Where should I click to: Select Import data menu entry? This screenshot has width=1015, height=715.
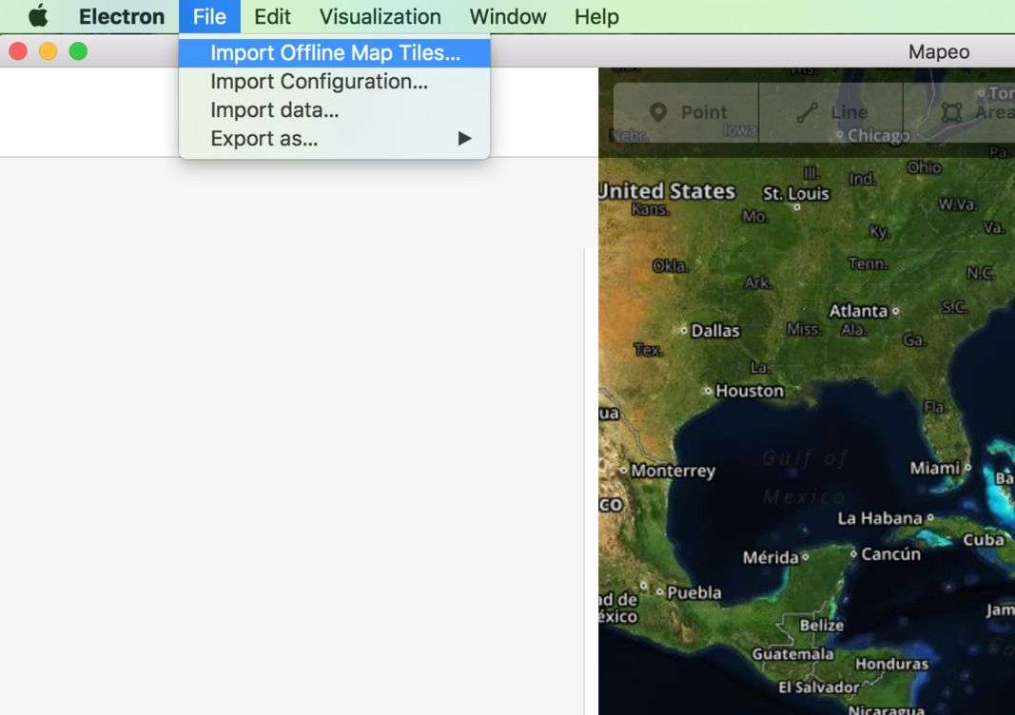pos(274,110)
